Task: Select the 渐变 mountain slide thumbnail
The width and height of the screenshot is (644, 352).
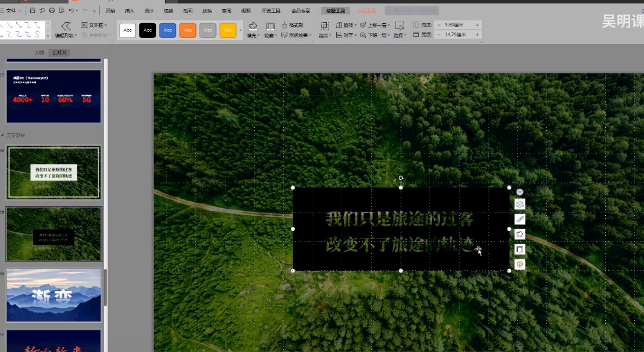Action: (x=53, y=295)
